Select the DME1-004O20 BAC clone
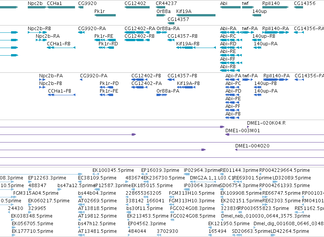324x237 pixels. [279, 150]
